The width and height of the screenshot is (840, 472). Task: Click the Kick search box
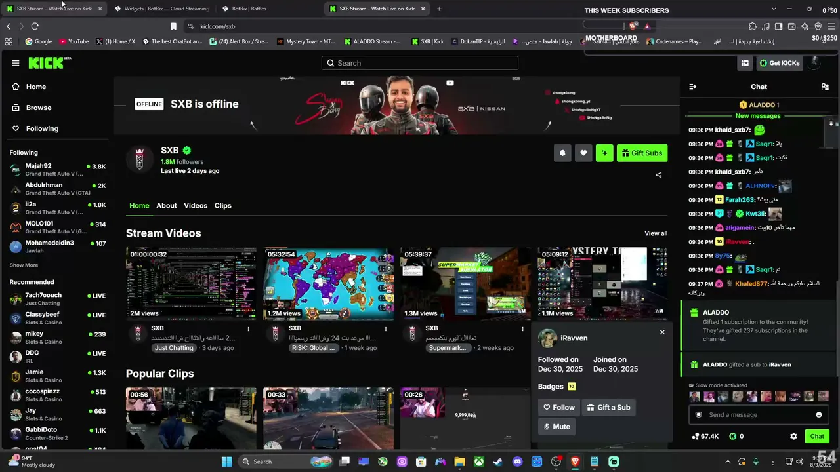click(x=420, y=63)
